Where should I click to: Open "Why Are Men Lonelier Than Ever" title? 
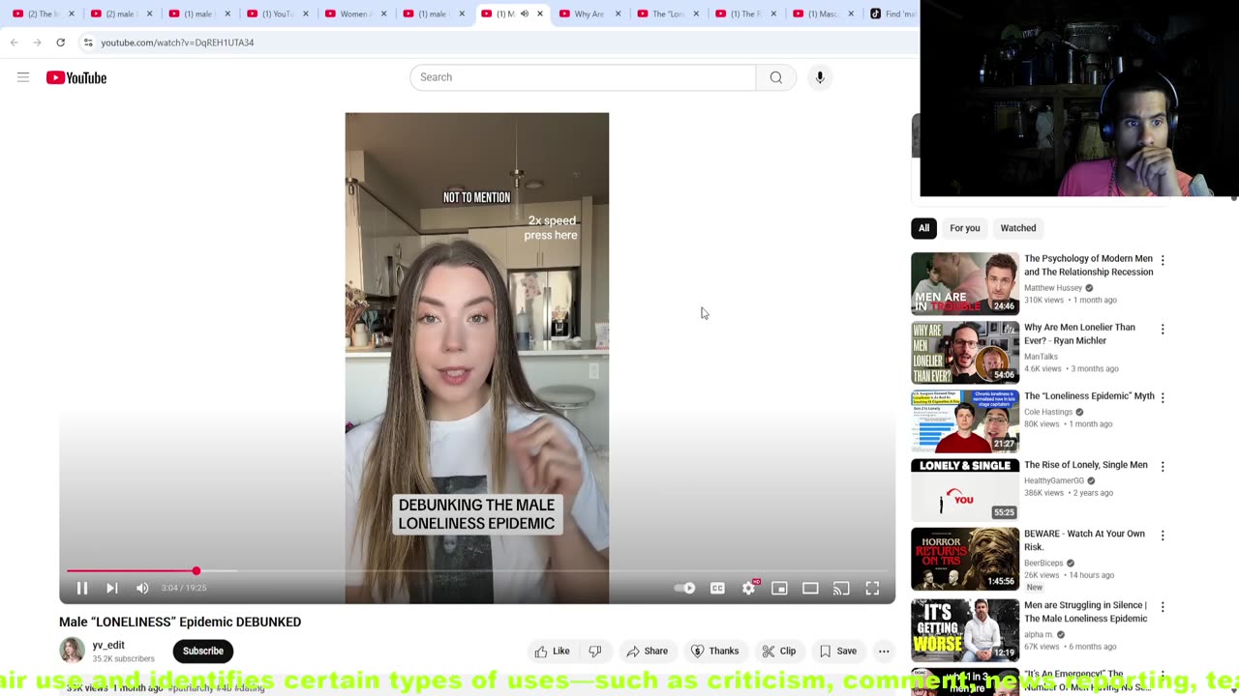tap(1079, 333)
